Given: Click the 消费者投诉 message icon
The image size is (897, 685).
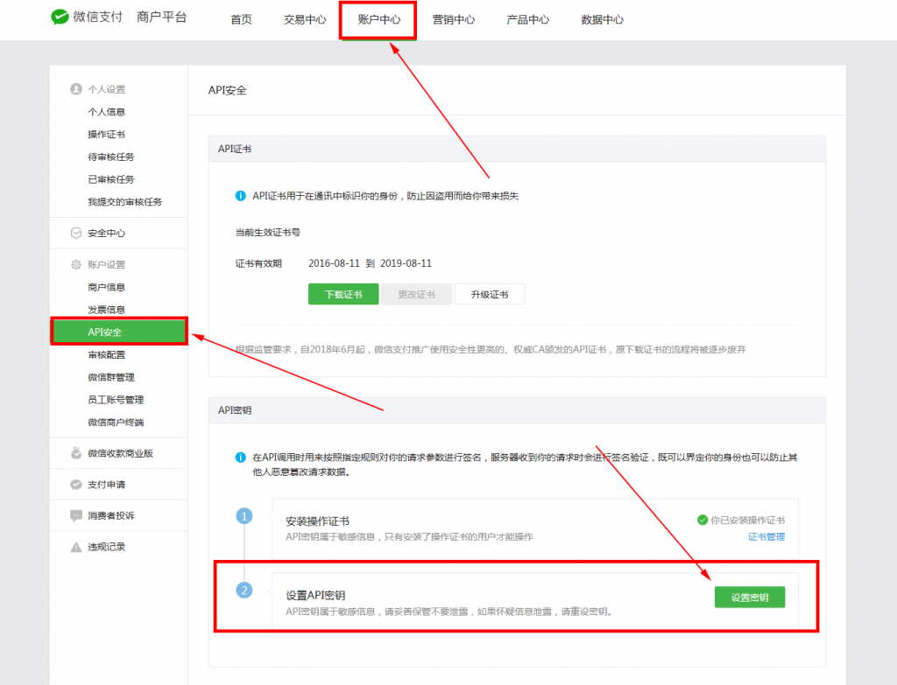Looking at the screenshot, I should [x=76, y=516].
